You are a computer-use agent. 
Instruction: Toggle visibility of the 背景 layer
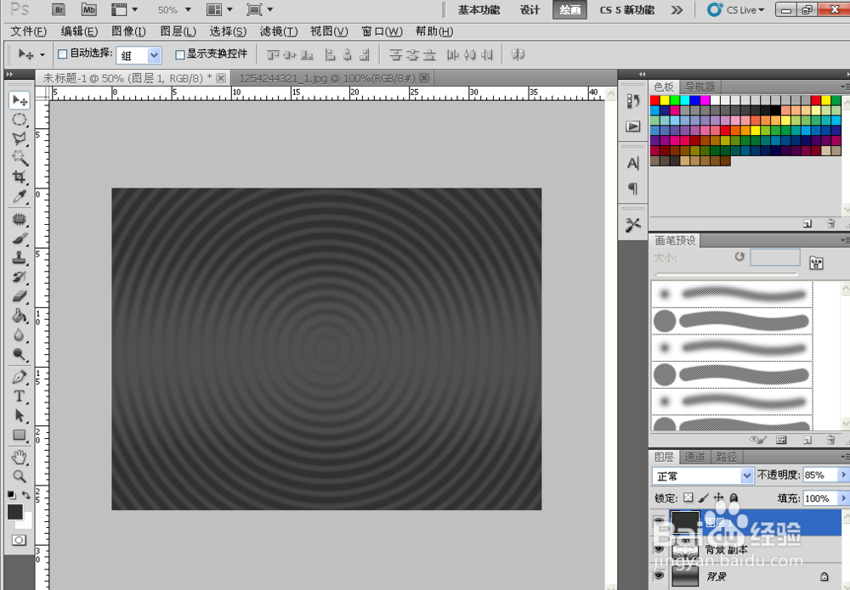pos(660,576)
